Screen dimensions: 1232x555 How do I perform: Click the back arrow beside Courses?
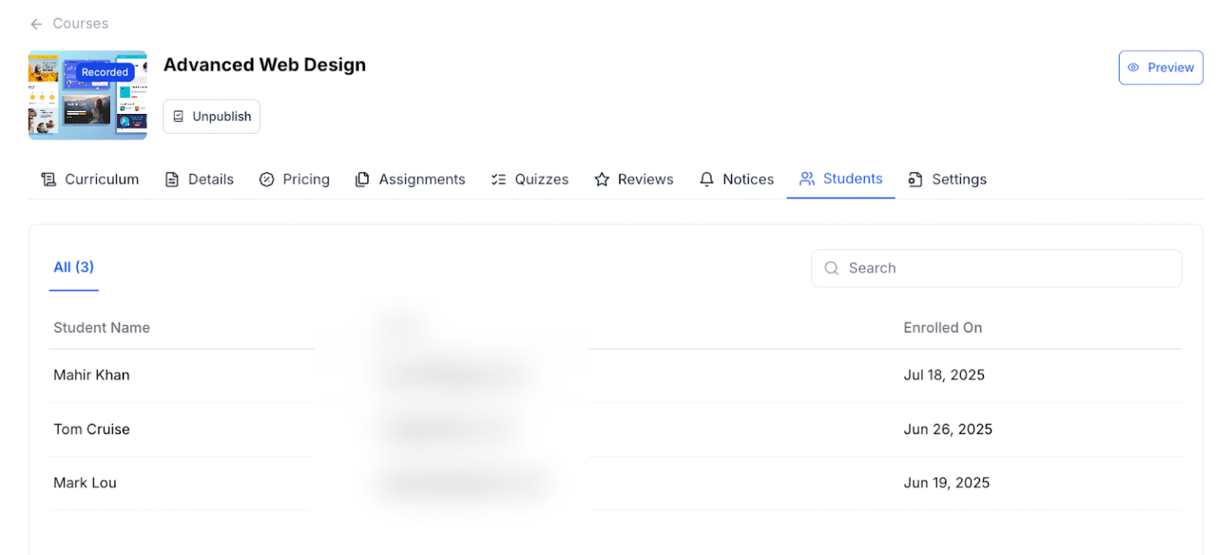(35, 23)
